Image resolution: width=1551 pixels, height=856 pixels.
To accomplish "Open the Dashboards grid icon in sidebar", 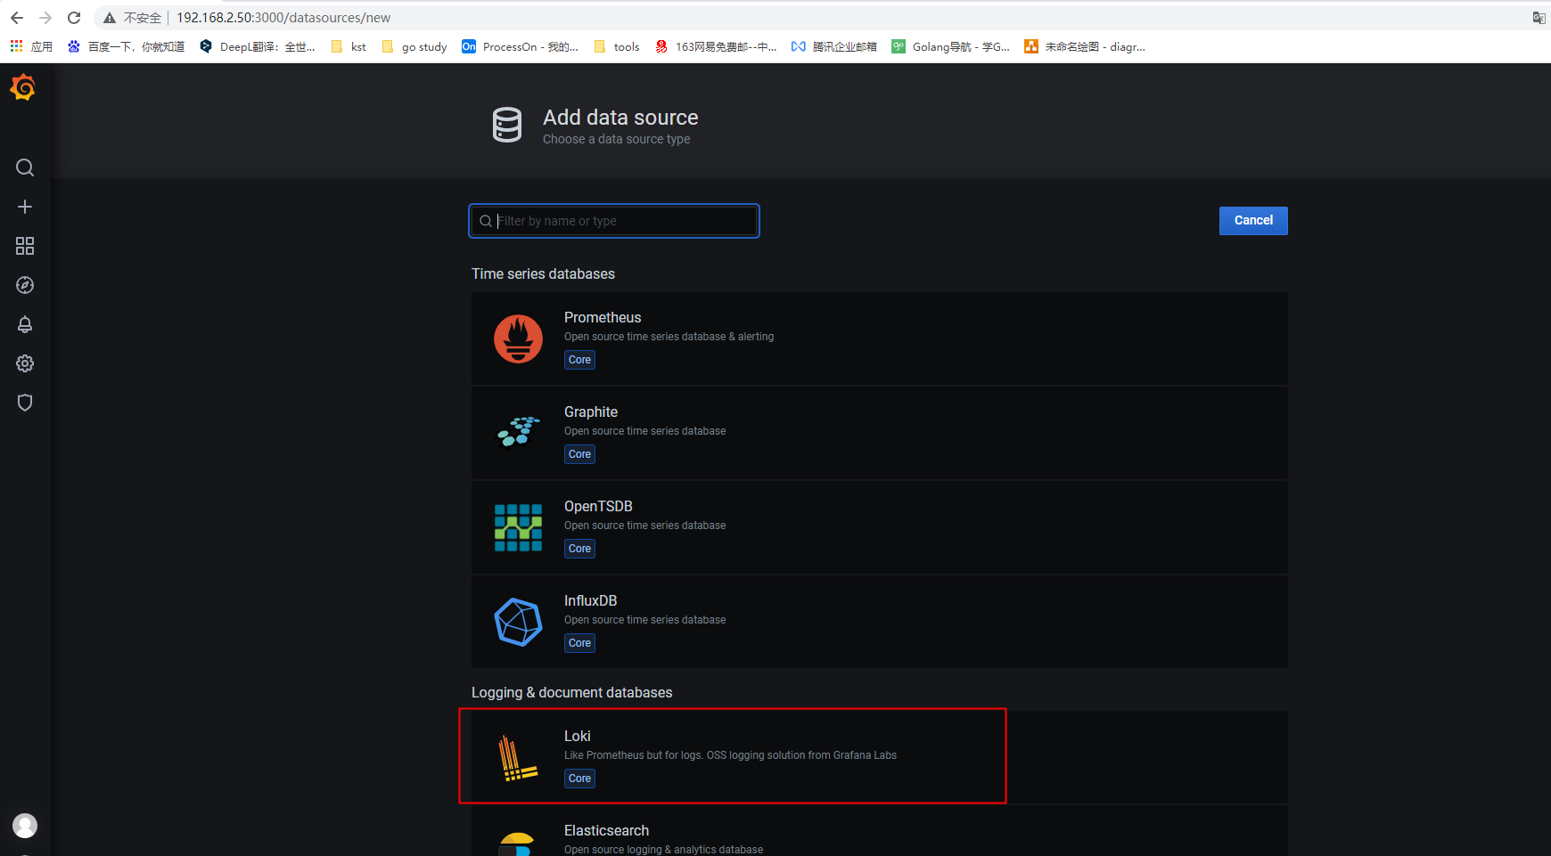I will pyautogui.click(x=25, y=246).
